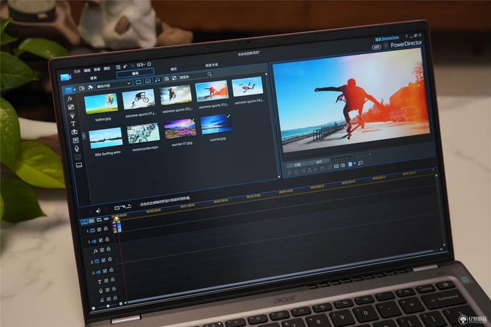Open the Playback menu (播放)
This screenshot has height=327, width=491.
coord(107,69)
